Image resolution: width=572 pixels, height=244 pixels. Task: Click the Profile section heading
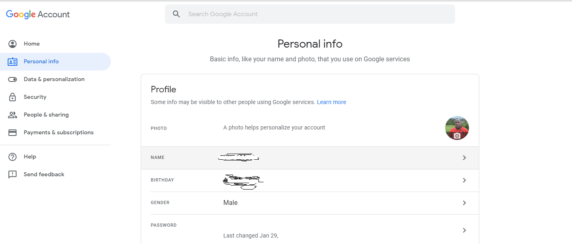(163, 90)
